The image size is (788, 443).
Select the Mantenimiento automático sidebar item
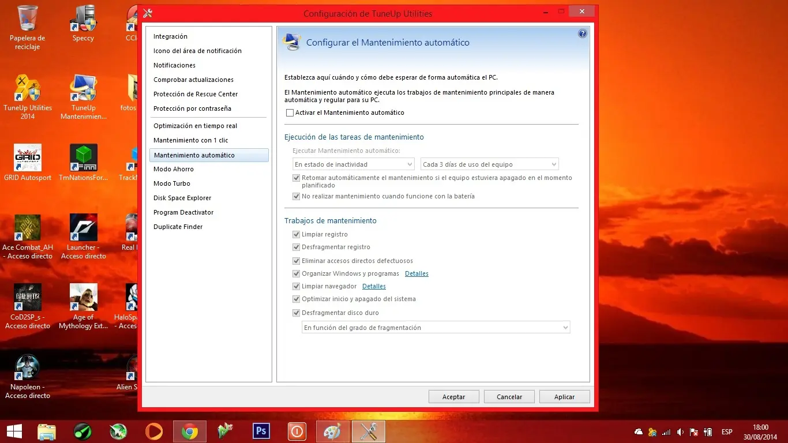click(x=209, y=155)
